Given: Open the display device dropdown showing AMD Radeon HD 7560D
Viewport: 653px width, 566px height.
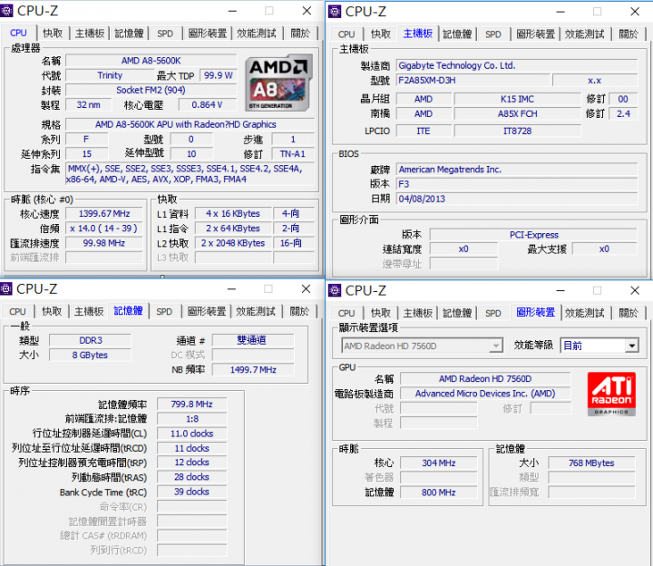Looking at the screenshot, I should (422, 346).
